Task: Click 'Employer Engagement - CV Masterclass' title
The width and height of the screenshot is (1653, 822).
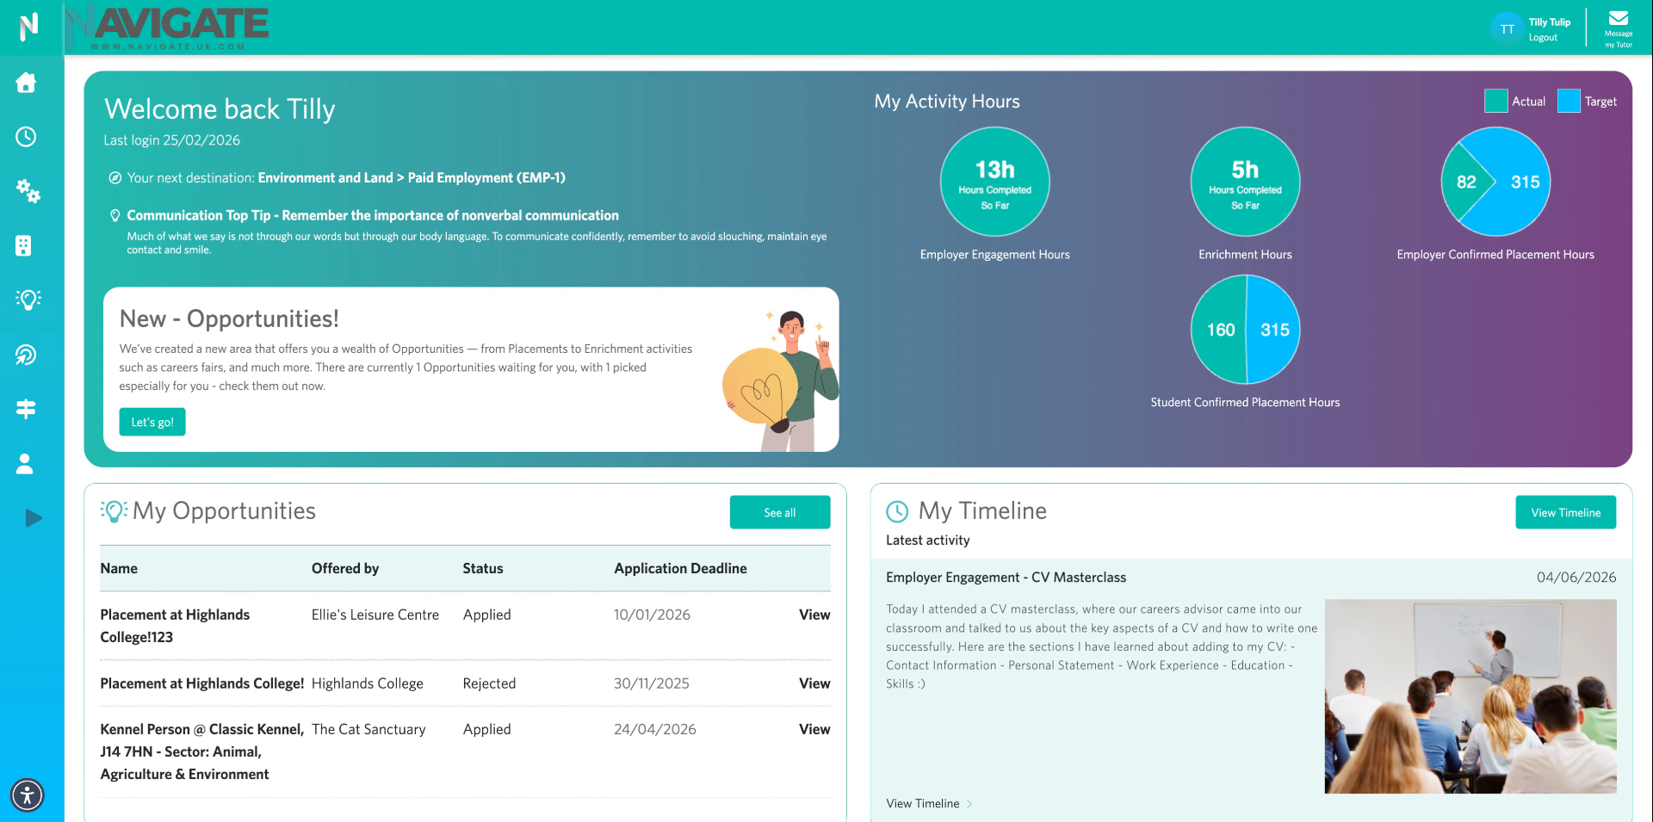Action: coord(1006,578)
